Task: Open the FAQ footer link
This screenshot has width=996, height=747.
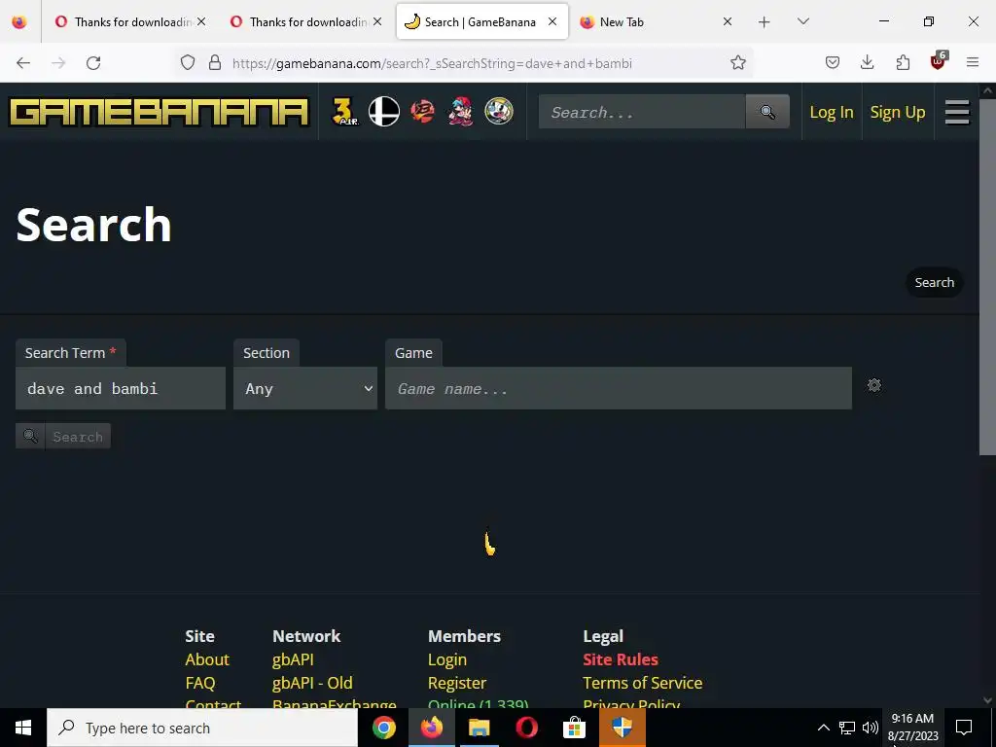Action: [200, 683]
